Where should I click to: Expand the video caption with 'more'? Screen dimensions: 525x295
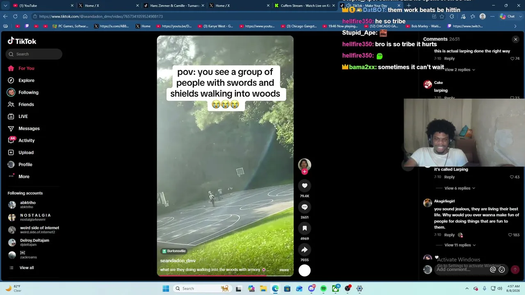[284, 270]
